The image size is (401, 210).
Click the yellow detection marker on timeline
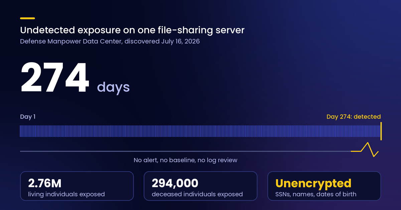(381, 131)
